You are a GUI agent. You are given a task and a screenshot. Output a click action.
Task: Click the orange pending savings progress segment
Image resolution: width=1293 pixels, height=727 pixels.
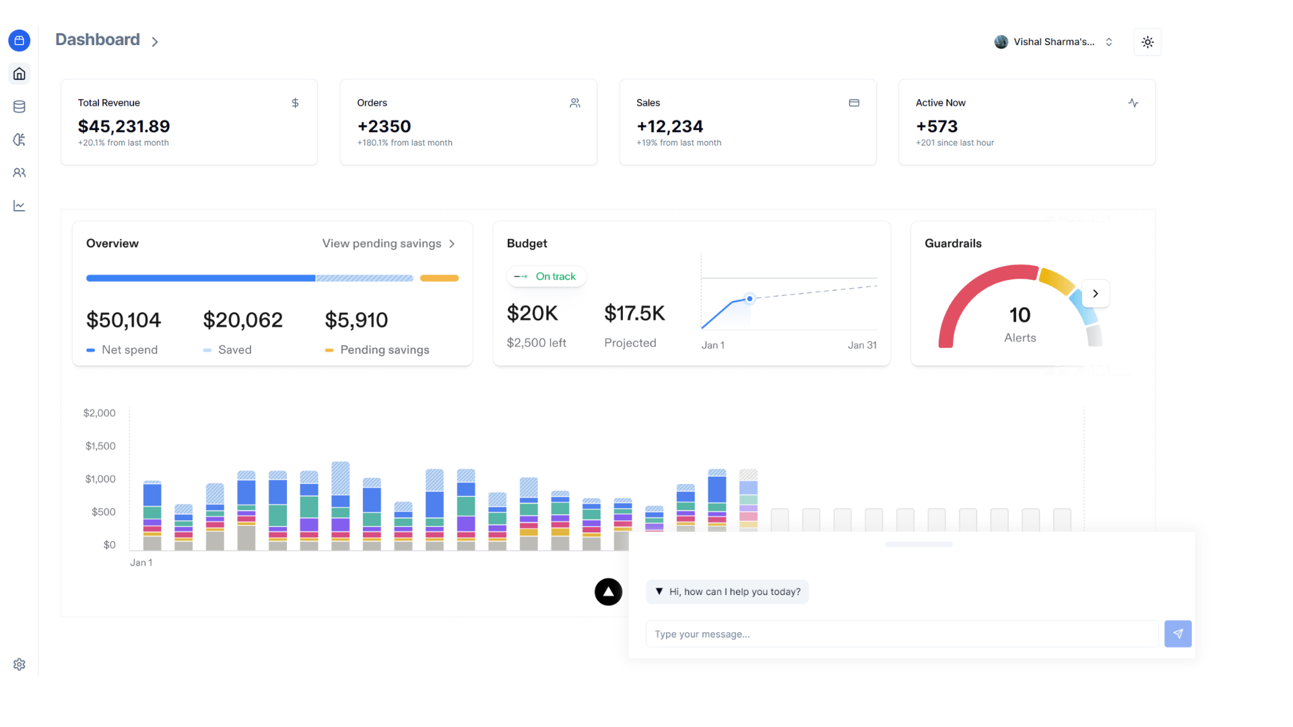(439, 278)
